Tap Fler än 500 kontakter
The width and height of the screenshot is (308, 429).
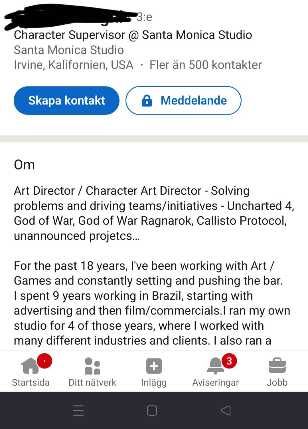coord(206,65)
